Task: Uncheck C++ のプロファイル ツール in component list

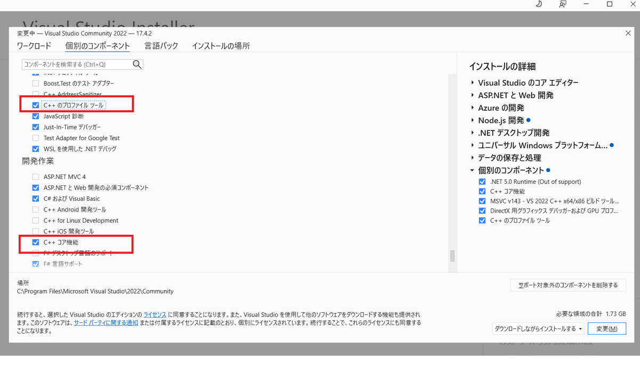Action: click(x=36, y=106)
